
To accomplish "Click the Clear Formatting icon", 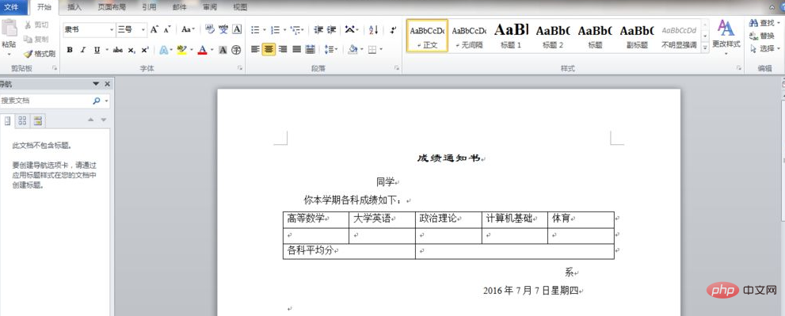I will pos(210,29).
